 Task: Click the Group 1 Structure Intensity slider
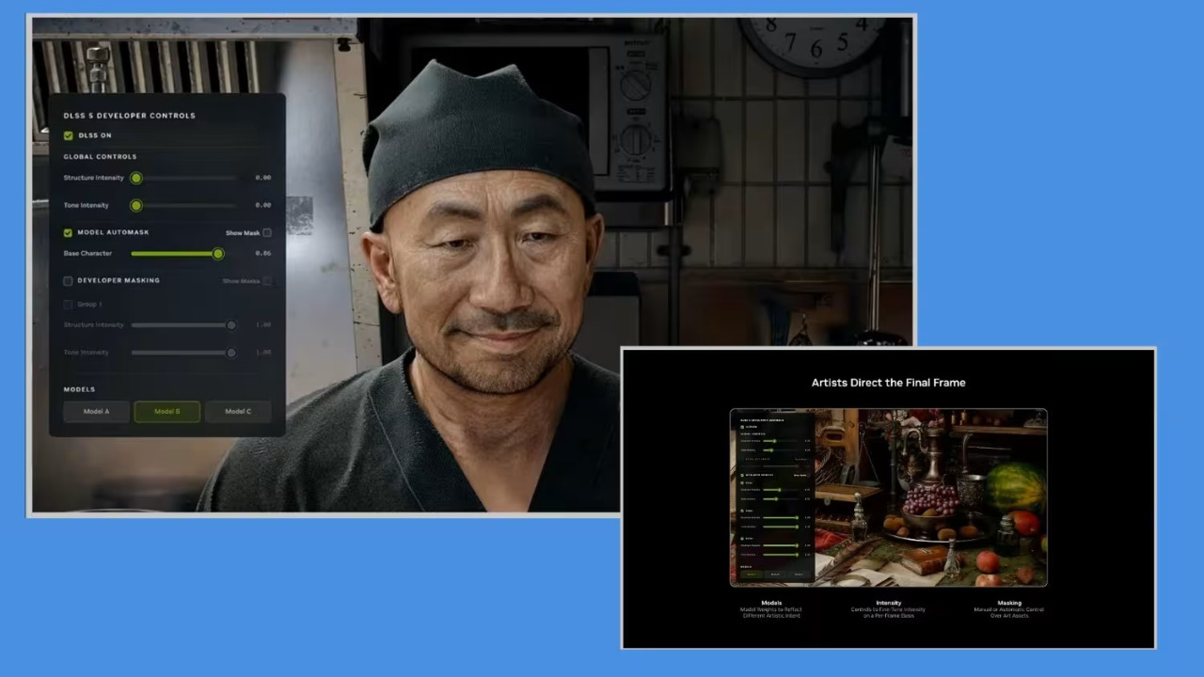(184, 325)
